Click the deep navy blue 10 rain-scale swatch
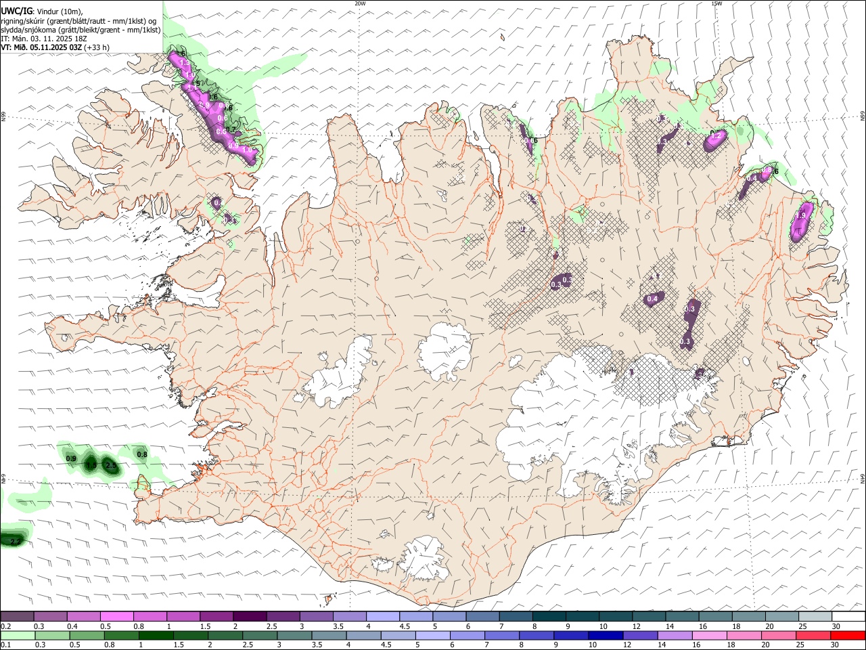The width and height of the screenshot is (866, 650). pyautogui.click(x=606, y=635)
